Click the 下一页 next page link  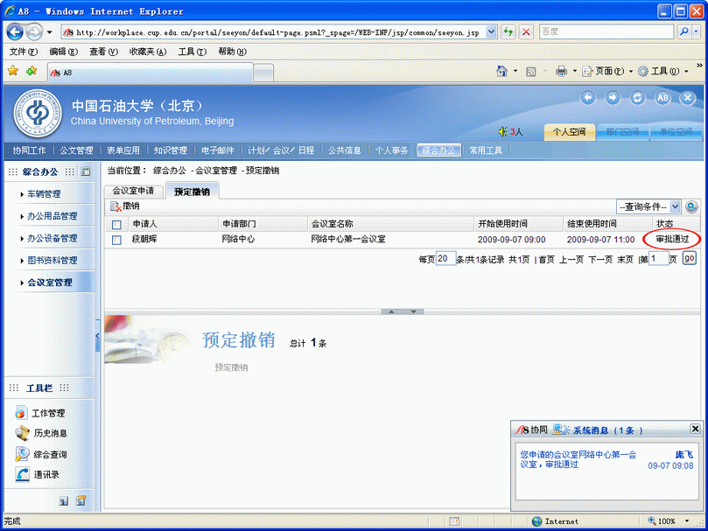click(599, 260)
